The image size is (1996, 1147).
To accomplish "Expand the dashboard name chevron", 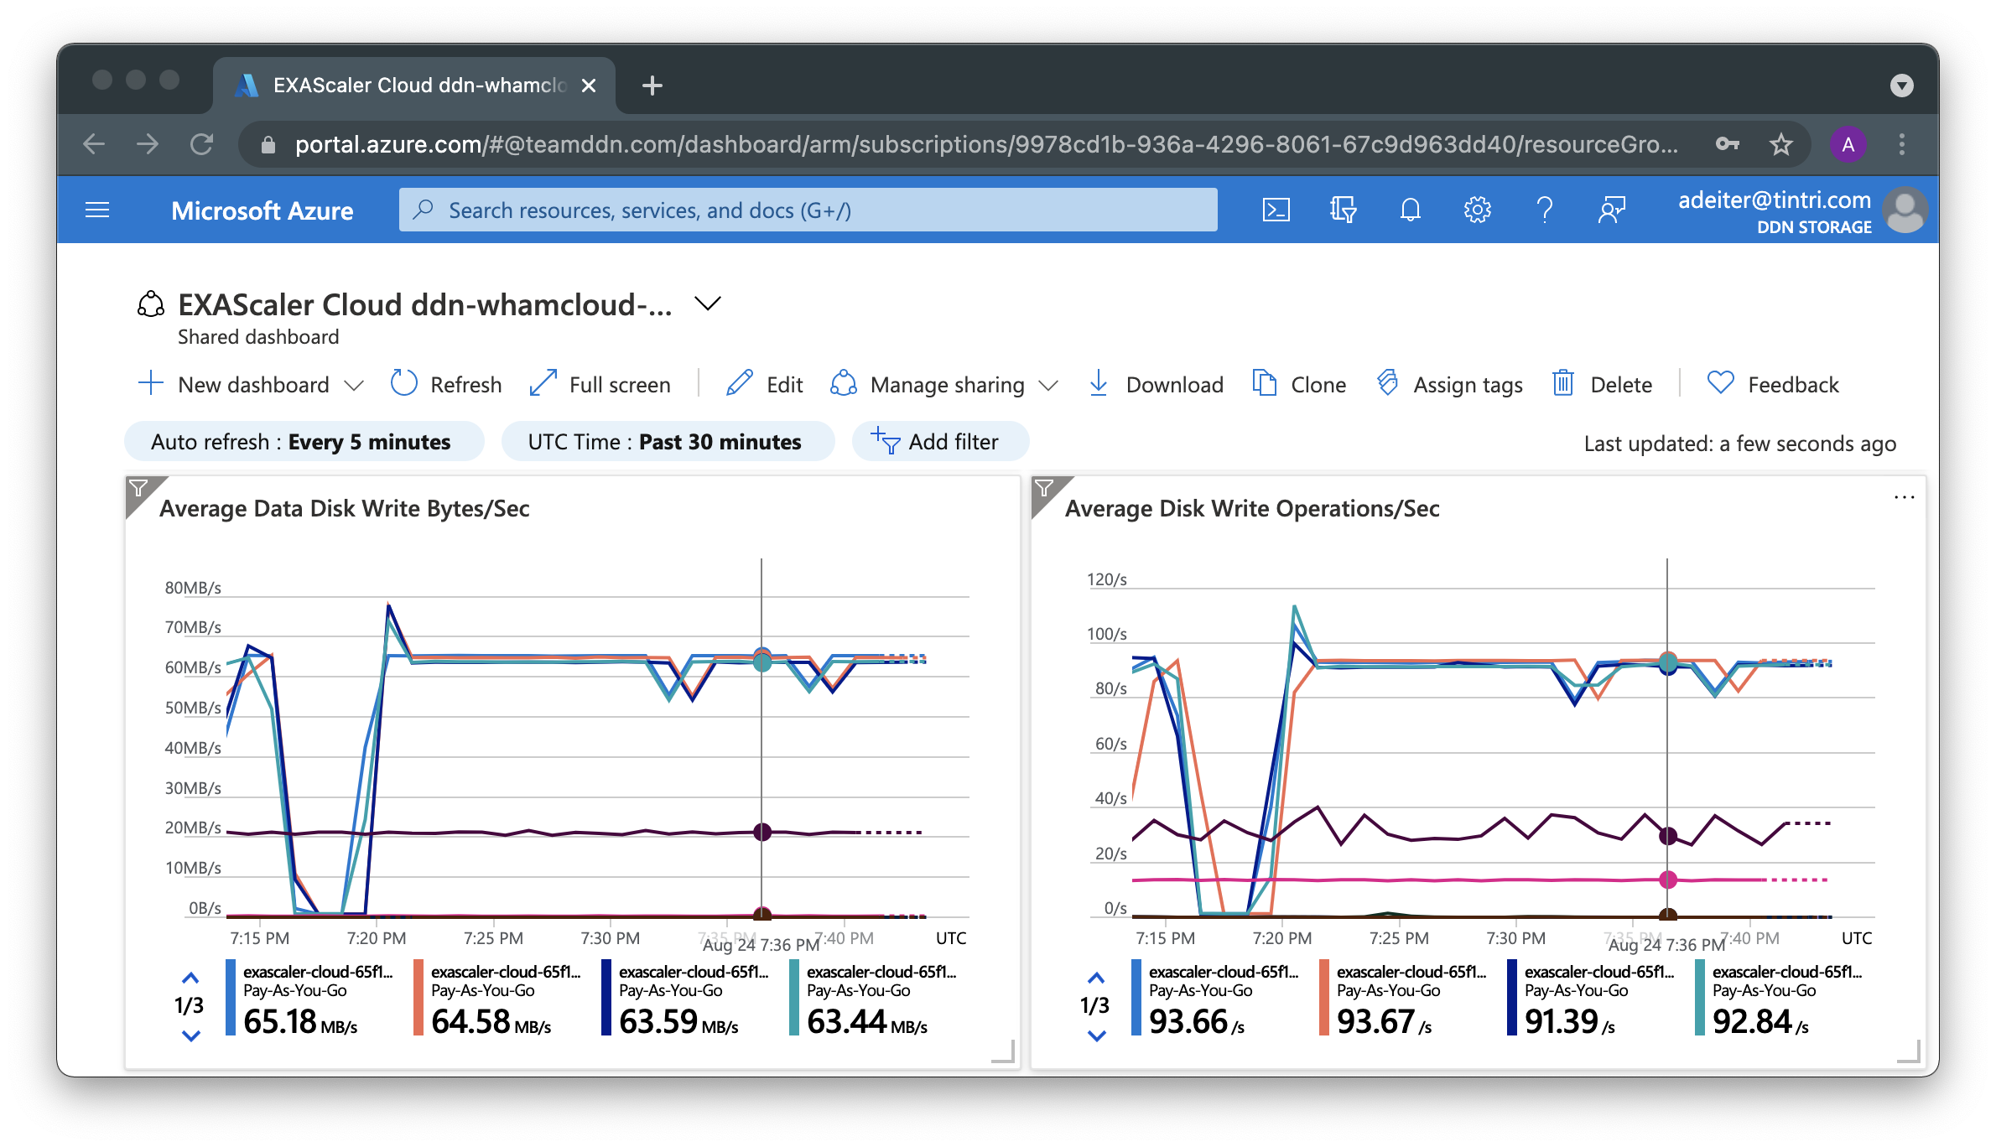I will (708, 304).
